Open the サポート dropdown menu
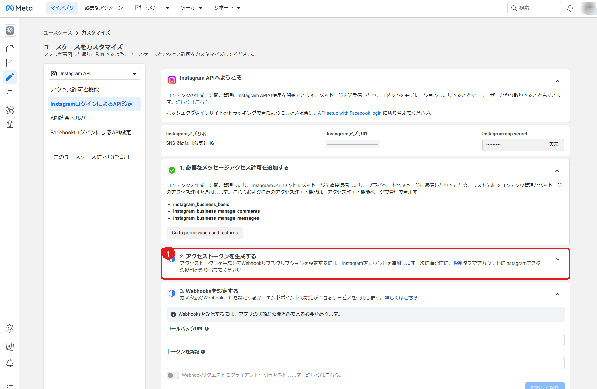 pyautogui.click(x=227, y=8)
